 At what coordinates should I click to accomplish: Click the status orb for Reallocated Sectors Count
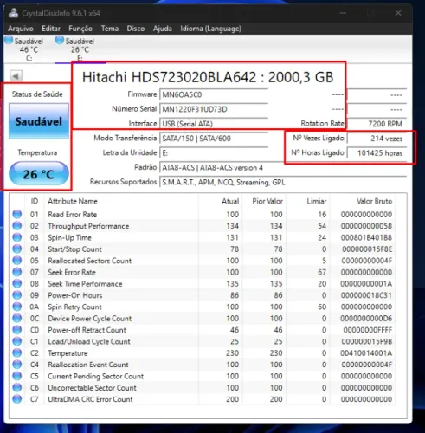coord(17,261)
